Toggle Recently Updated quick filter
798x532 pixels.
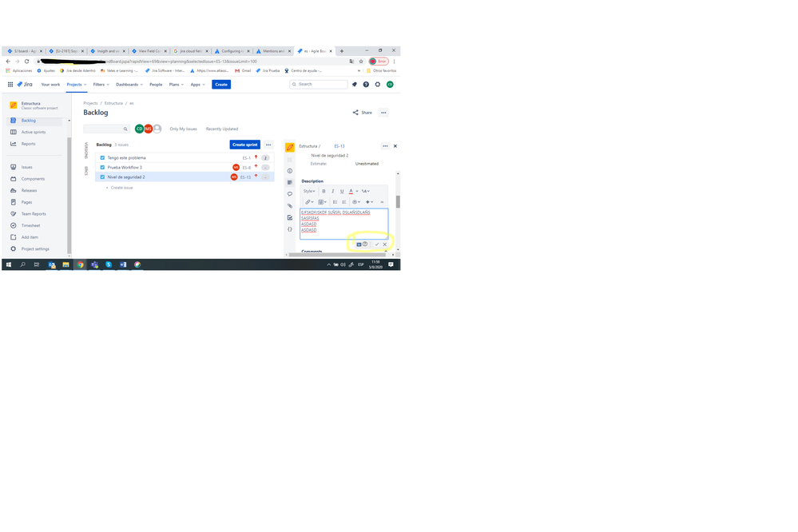[222, 129]
